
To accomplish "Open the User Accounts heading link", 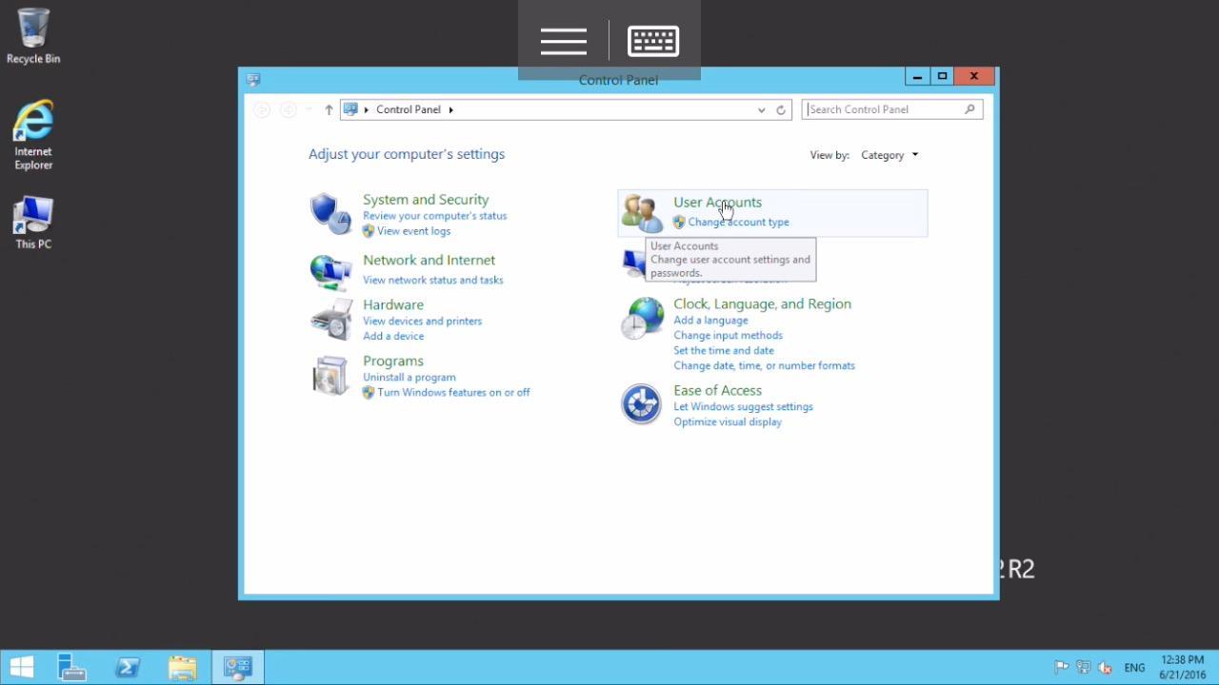I will point(717,202).
